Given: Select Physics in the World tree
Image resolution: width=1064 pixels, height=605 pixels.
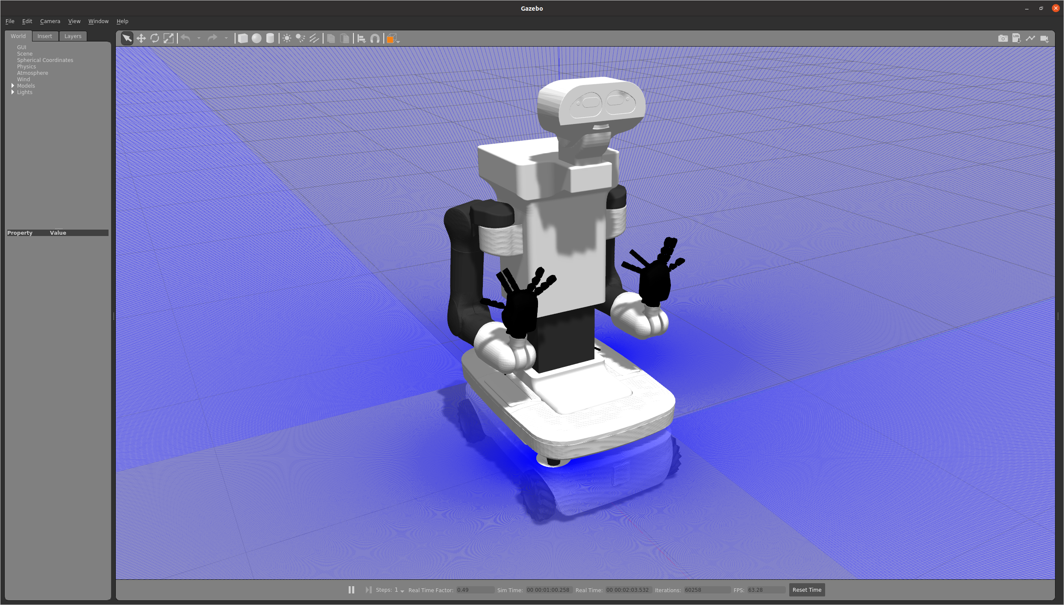Looking at the screenshot, I should (x=26, y=66).
